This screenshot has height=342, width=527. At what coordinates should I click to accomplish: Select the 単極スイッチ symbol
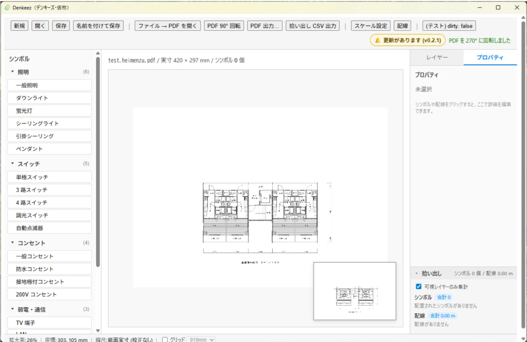[x=49, y=177]
